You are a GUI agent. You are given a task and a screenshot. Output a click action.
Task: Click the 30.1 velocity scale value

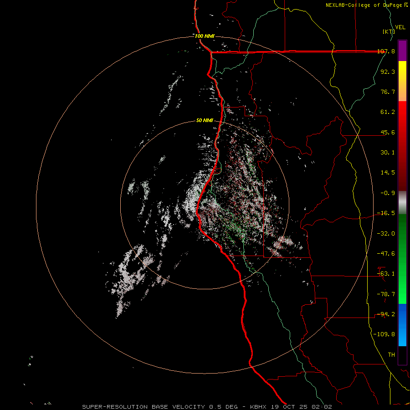[x=388, y=153]
